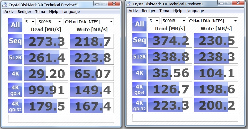The image size is (248, 129).
Task: Click the 512K write value 238.3
Action: click(x=216, y=56)
